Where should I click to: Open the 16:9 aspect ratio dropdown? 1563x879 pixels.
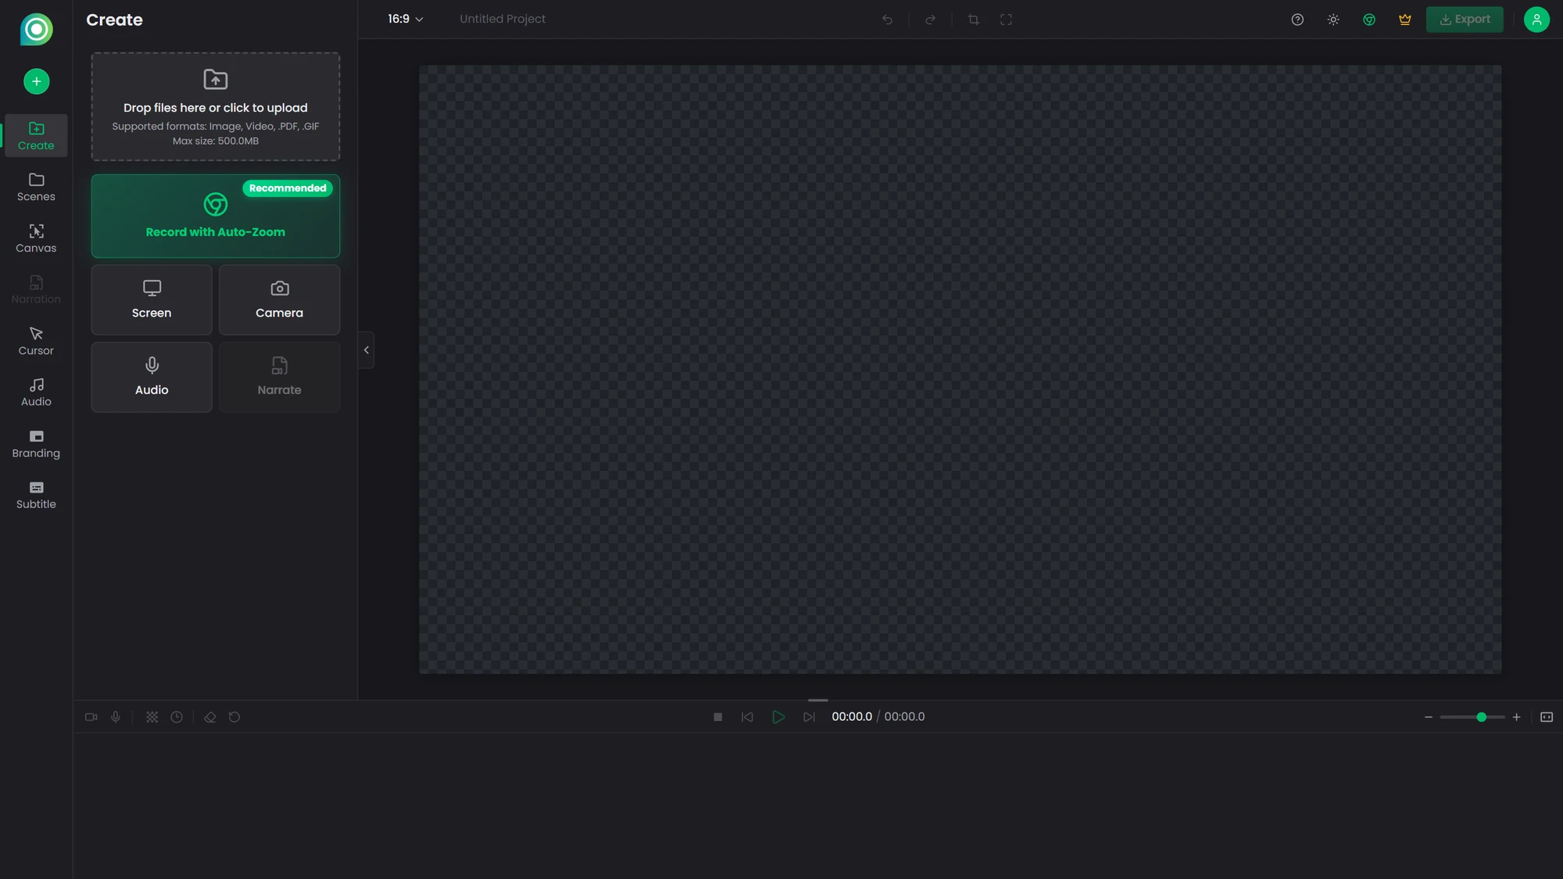[x=405, y=19]
